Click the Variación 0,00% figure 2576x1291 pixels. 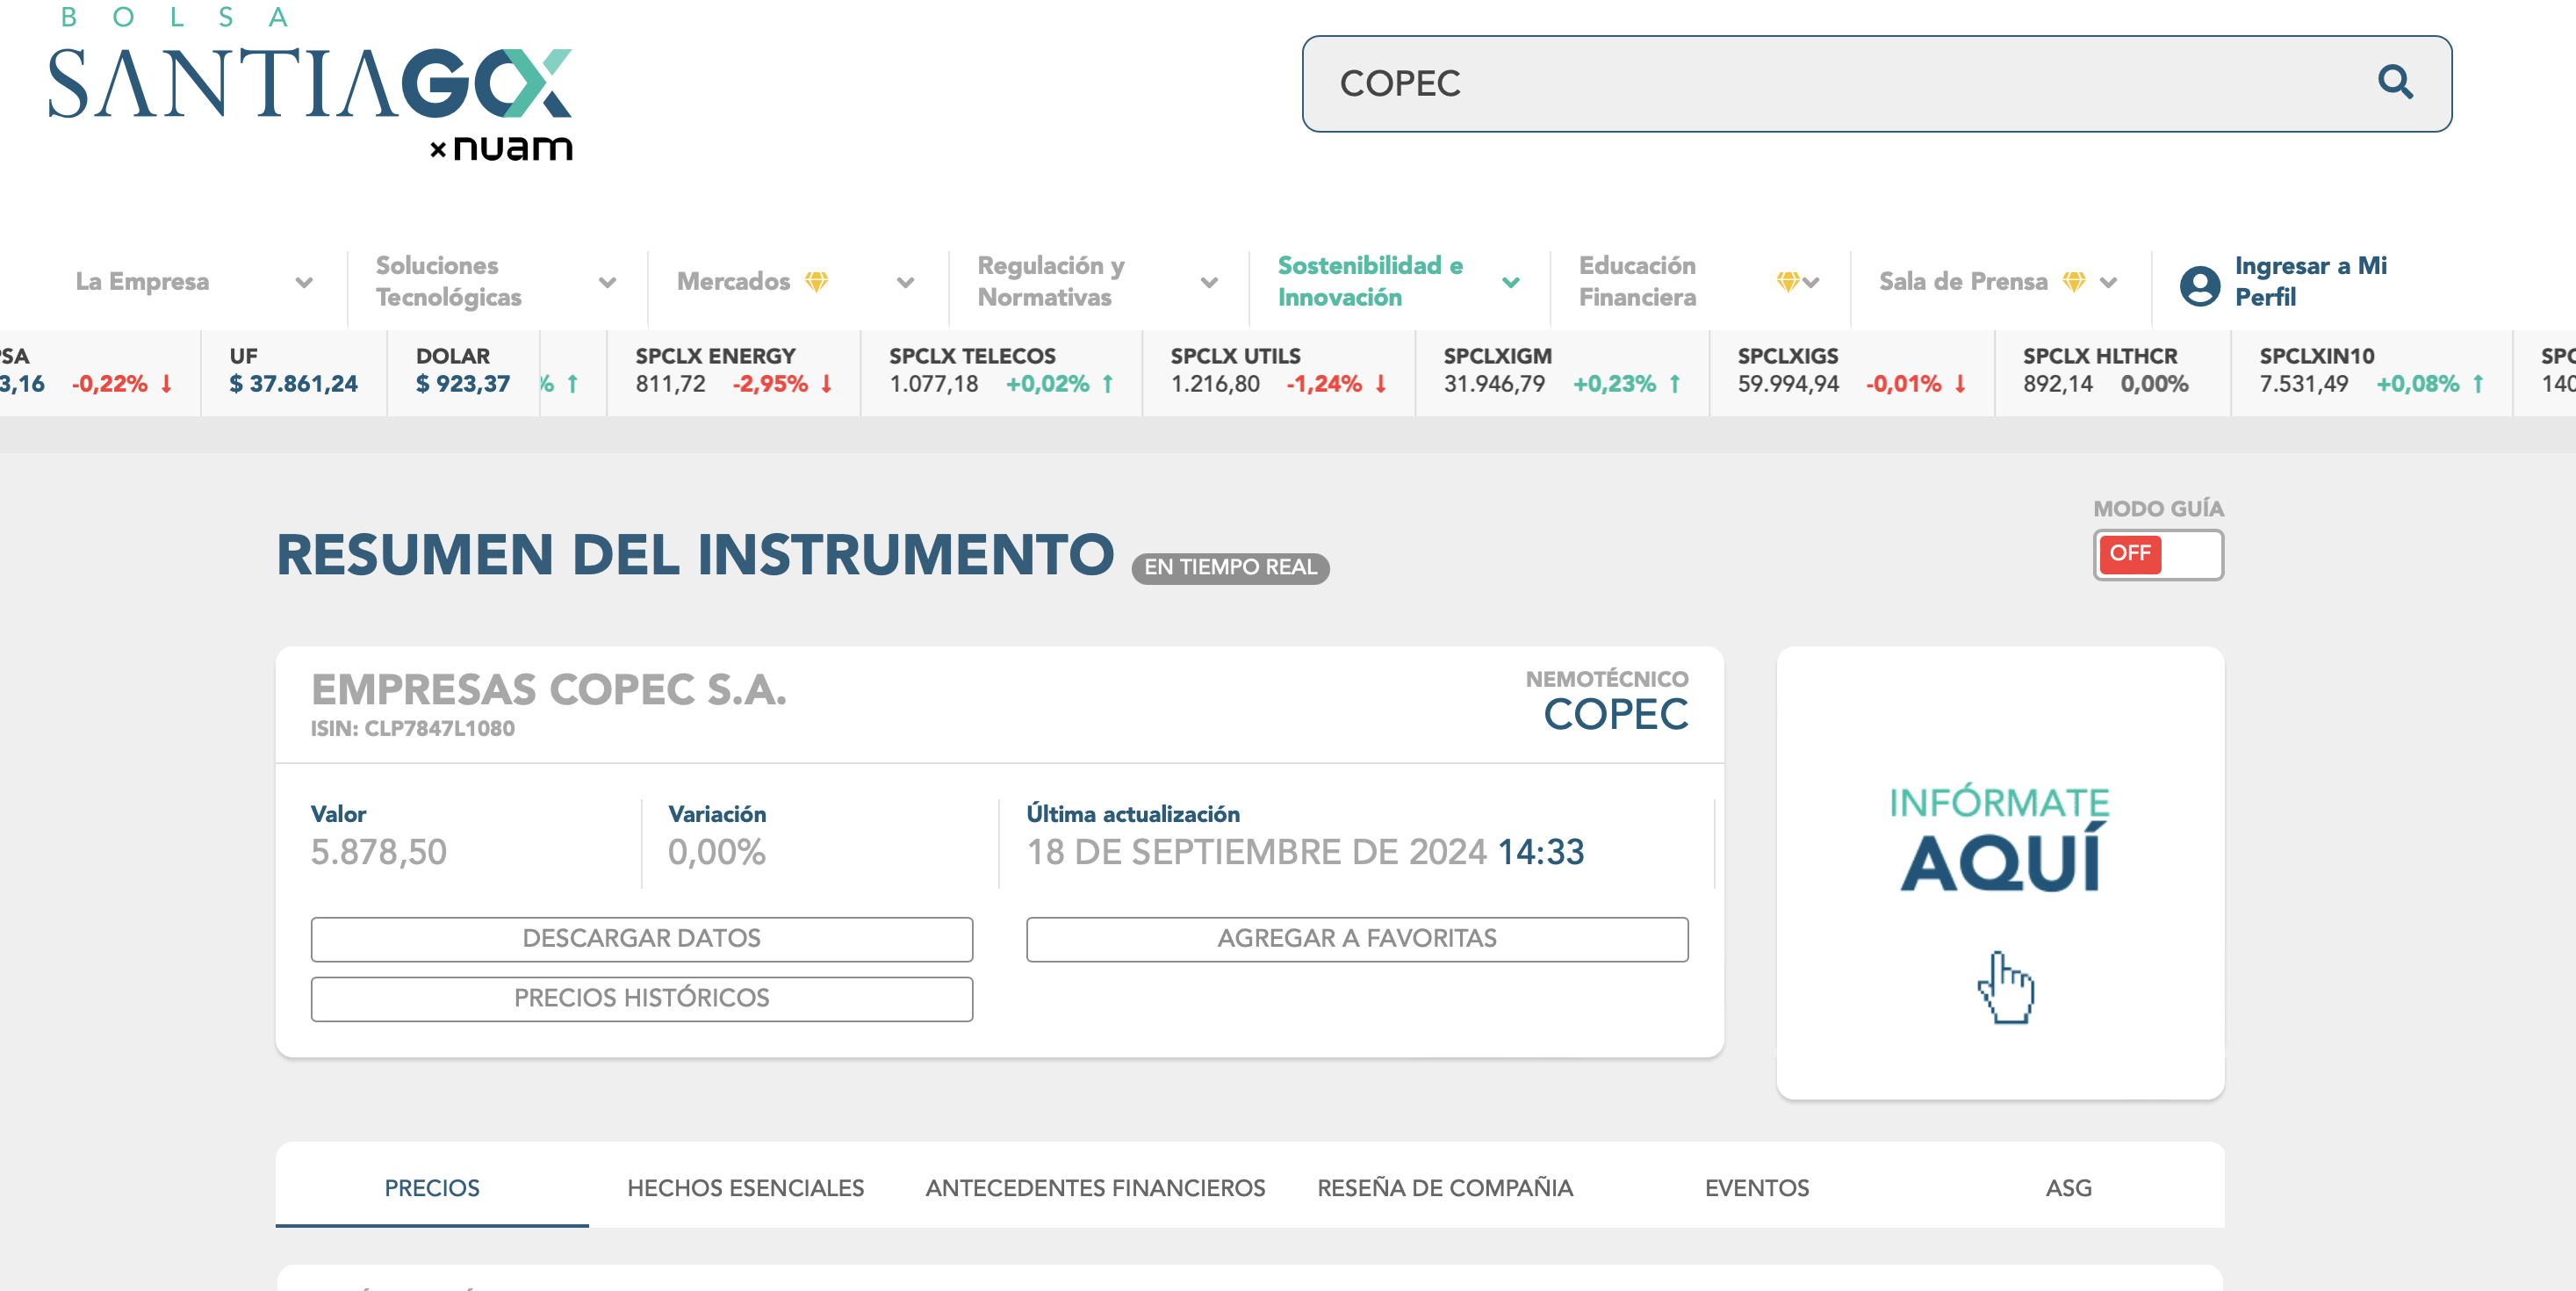[x=717, y=852]
